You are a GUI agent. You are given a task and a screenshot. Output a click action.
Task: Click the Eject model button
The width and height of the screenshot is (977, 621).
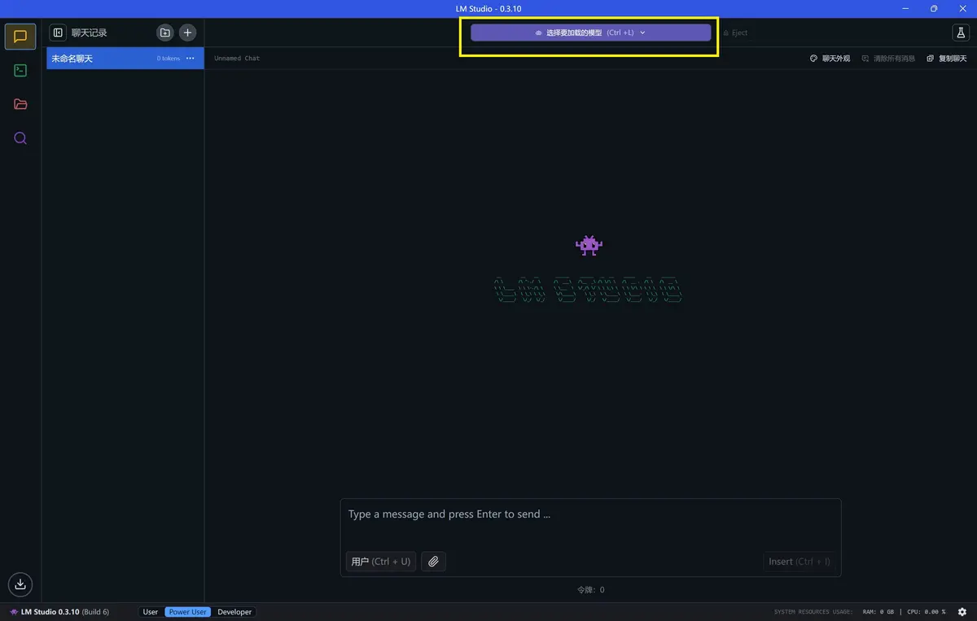pos(735,33)
